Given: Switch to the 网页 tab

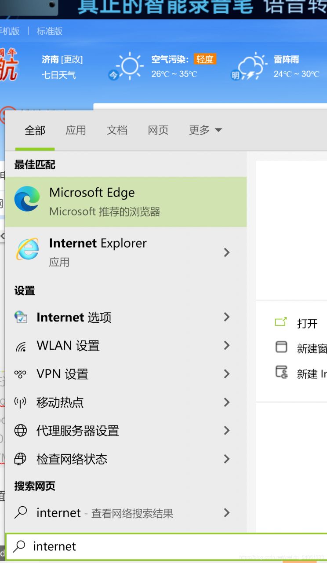Looking at the screenshot, I should pos(158,130).
